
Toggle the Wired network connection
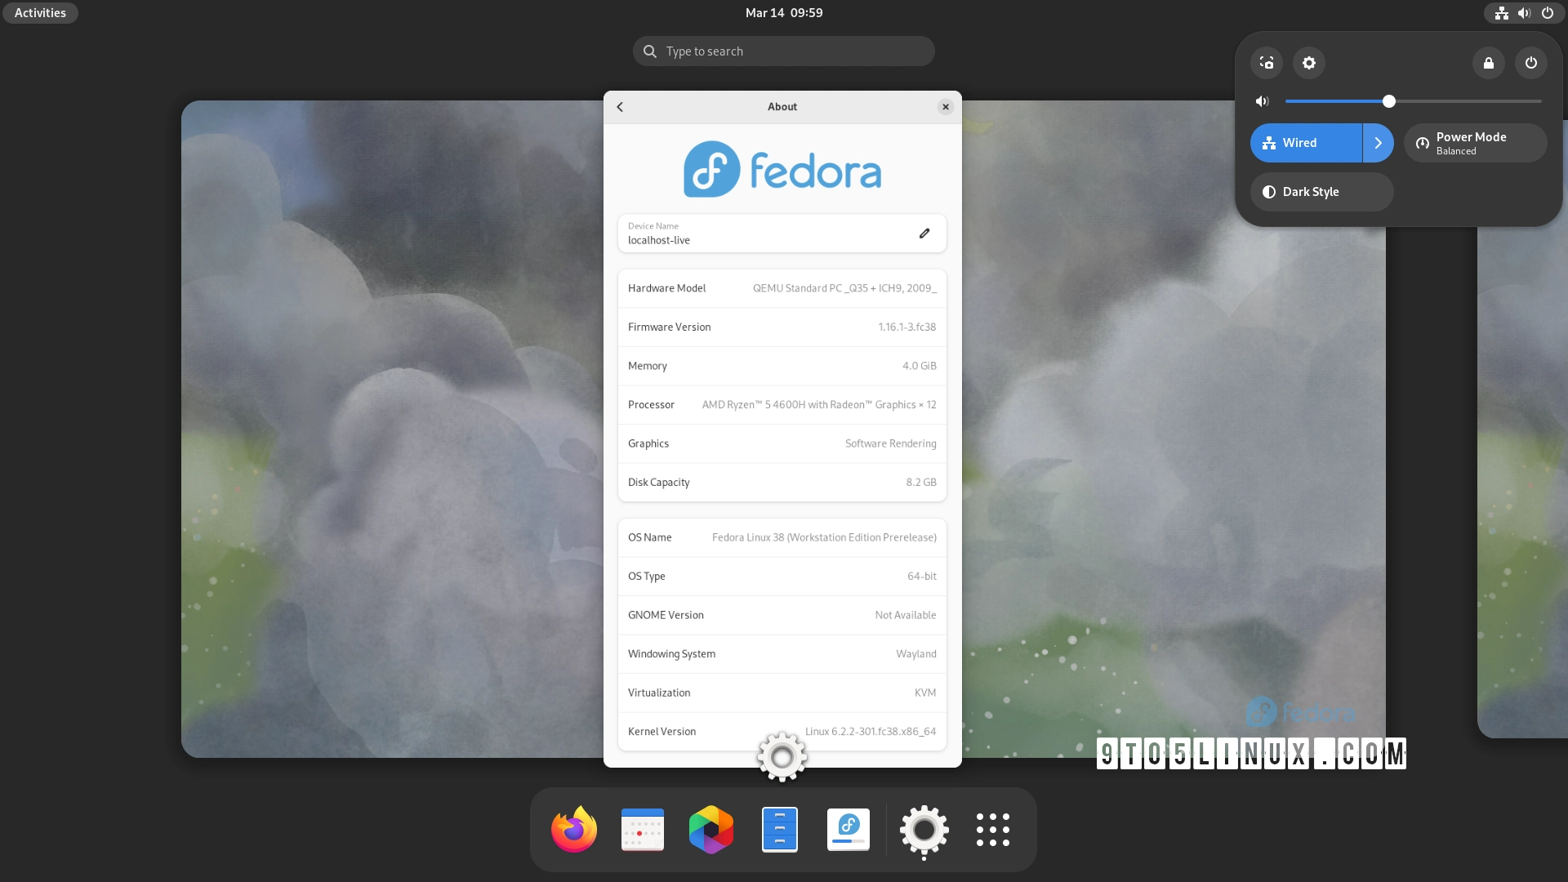pos(1303,143)
